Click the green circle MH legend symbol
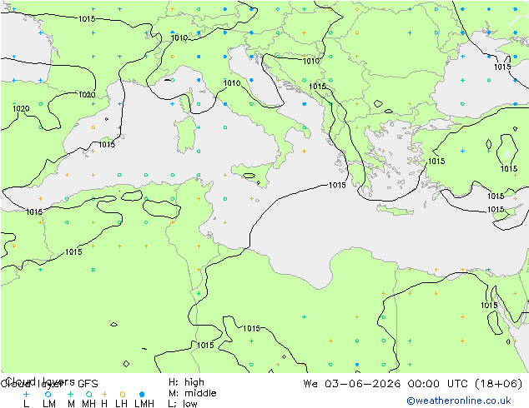 pyautogui.click(x=88, y=394)
